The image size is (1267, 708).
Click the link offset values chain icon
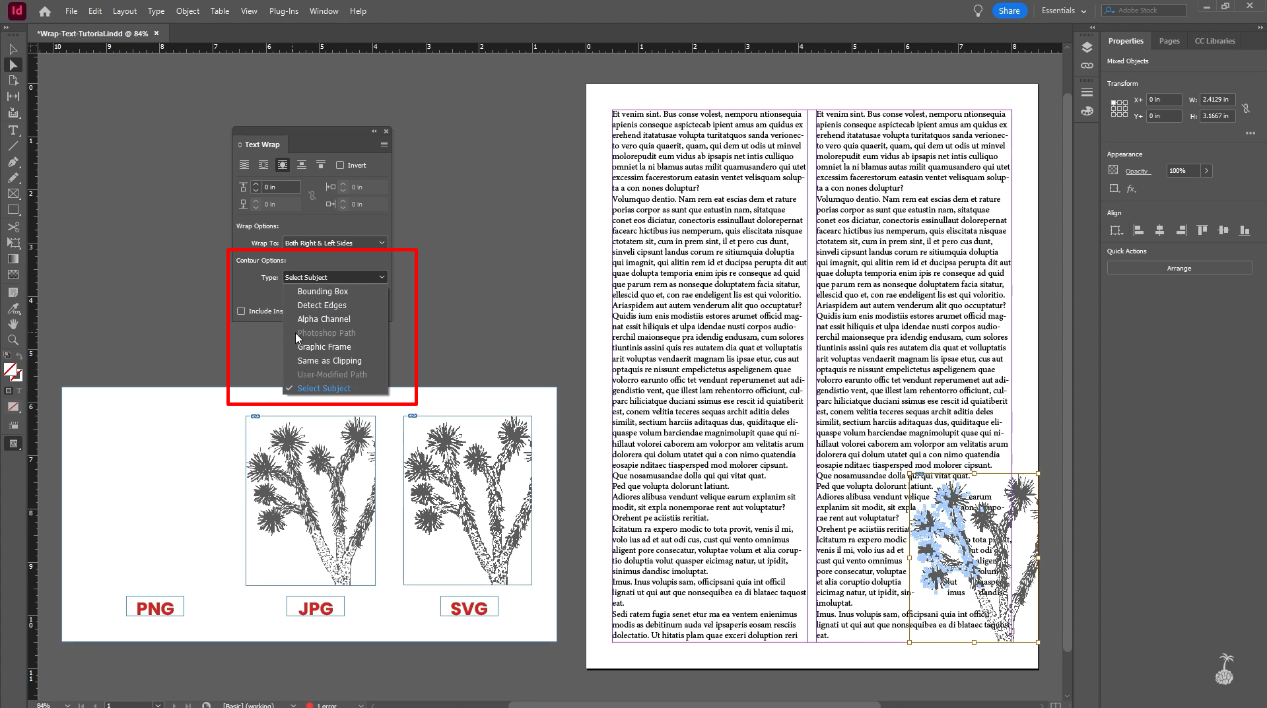coord(312,195)
